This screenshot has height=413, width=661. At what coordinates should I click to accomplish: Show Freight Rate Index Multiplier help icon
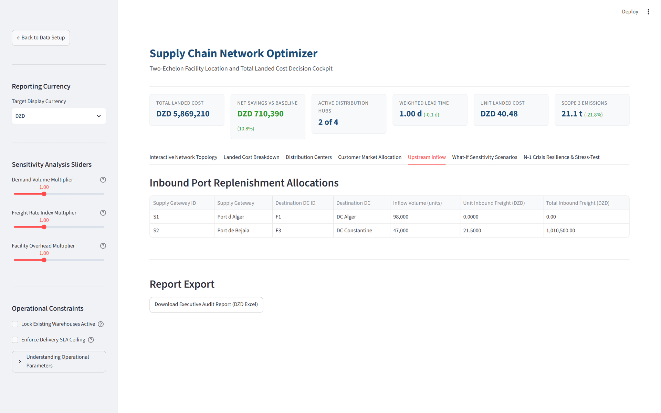[103, 213]
